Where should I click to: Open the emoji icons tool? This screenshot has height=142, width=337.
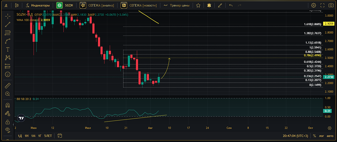(x=8, y=74)
